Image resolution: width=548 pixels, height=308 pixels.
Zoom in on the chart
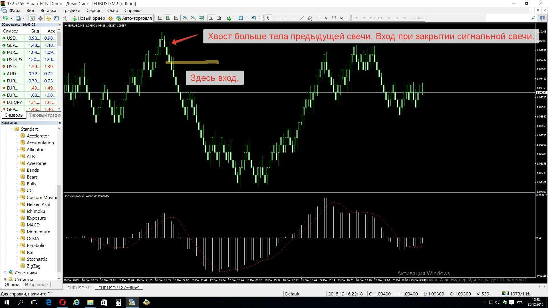(185, 18)
